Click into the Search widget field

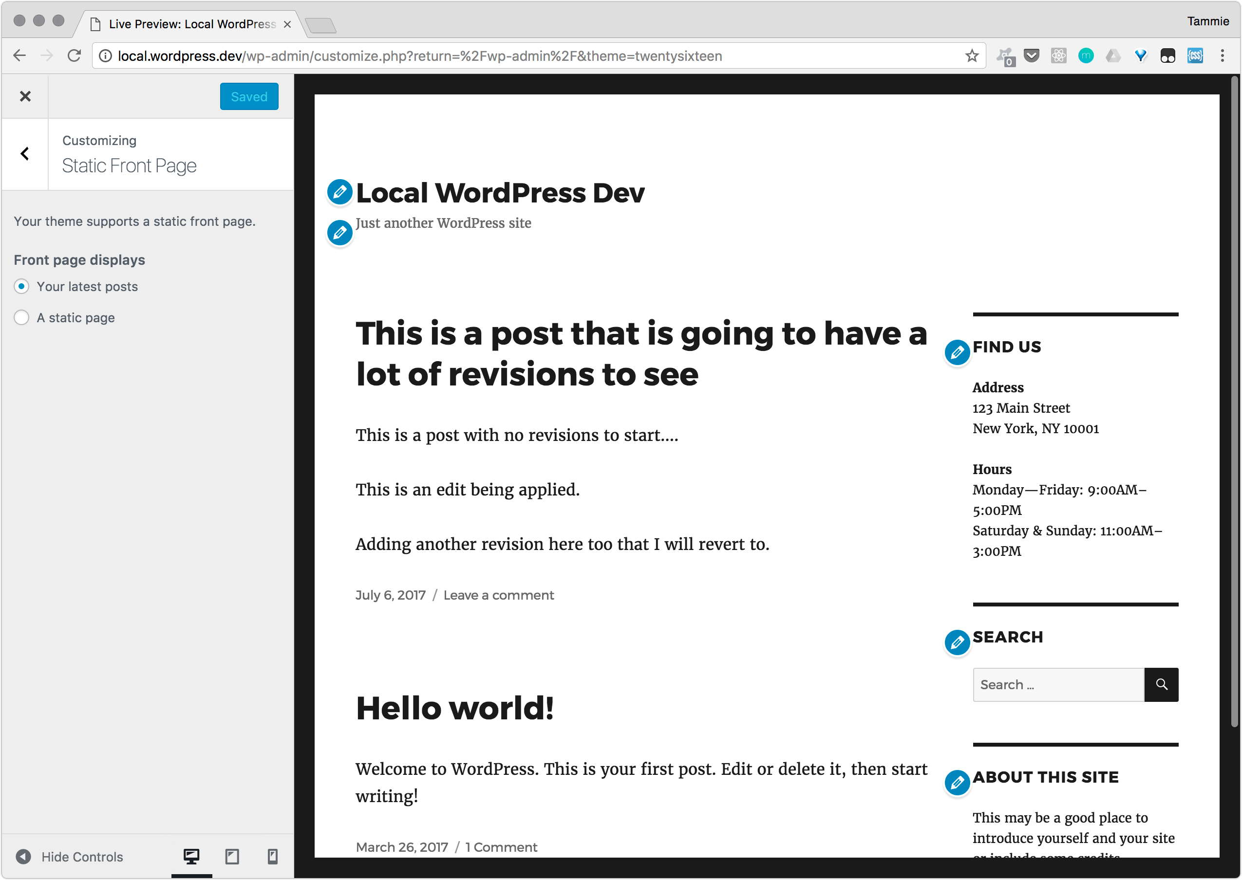pos(1058,684)
